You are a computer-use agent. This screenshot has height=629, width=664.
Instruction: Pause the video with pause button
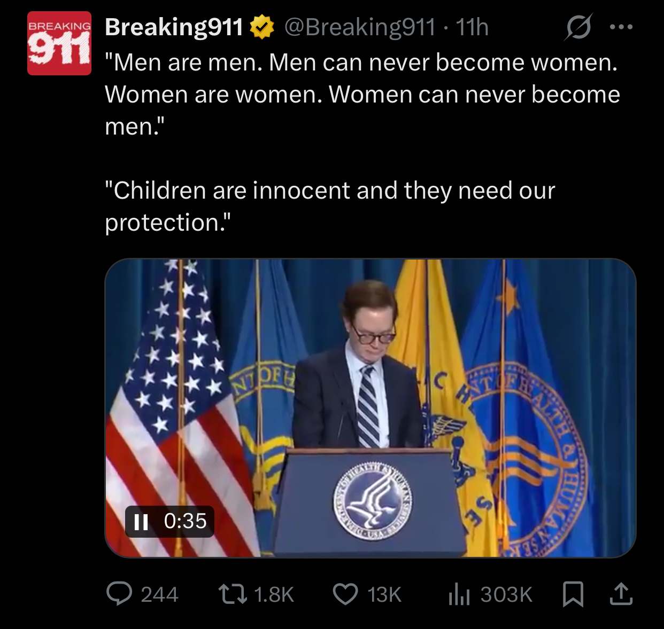click(x=141, y=522)
